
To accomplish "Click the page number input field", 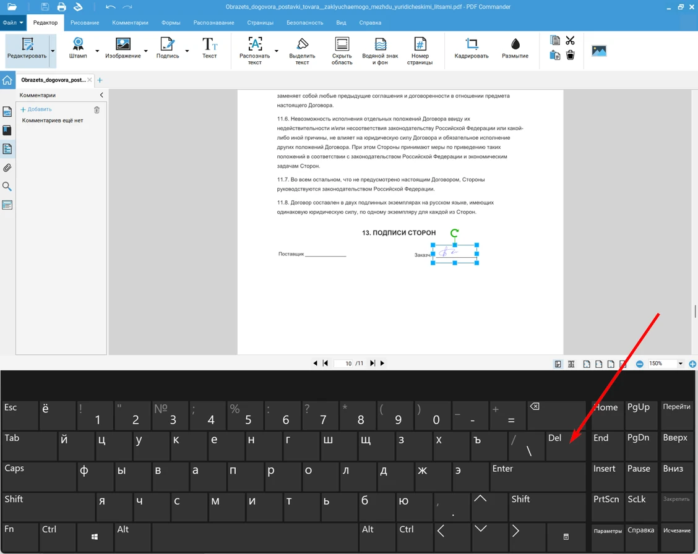I will 343,364.
